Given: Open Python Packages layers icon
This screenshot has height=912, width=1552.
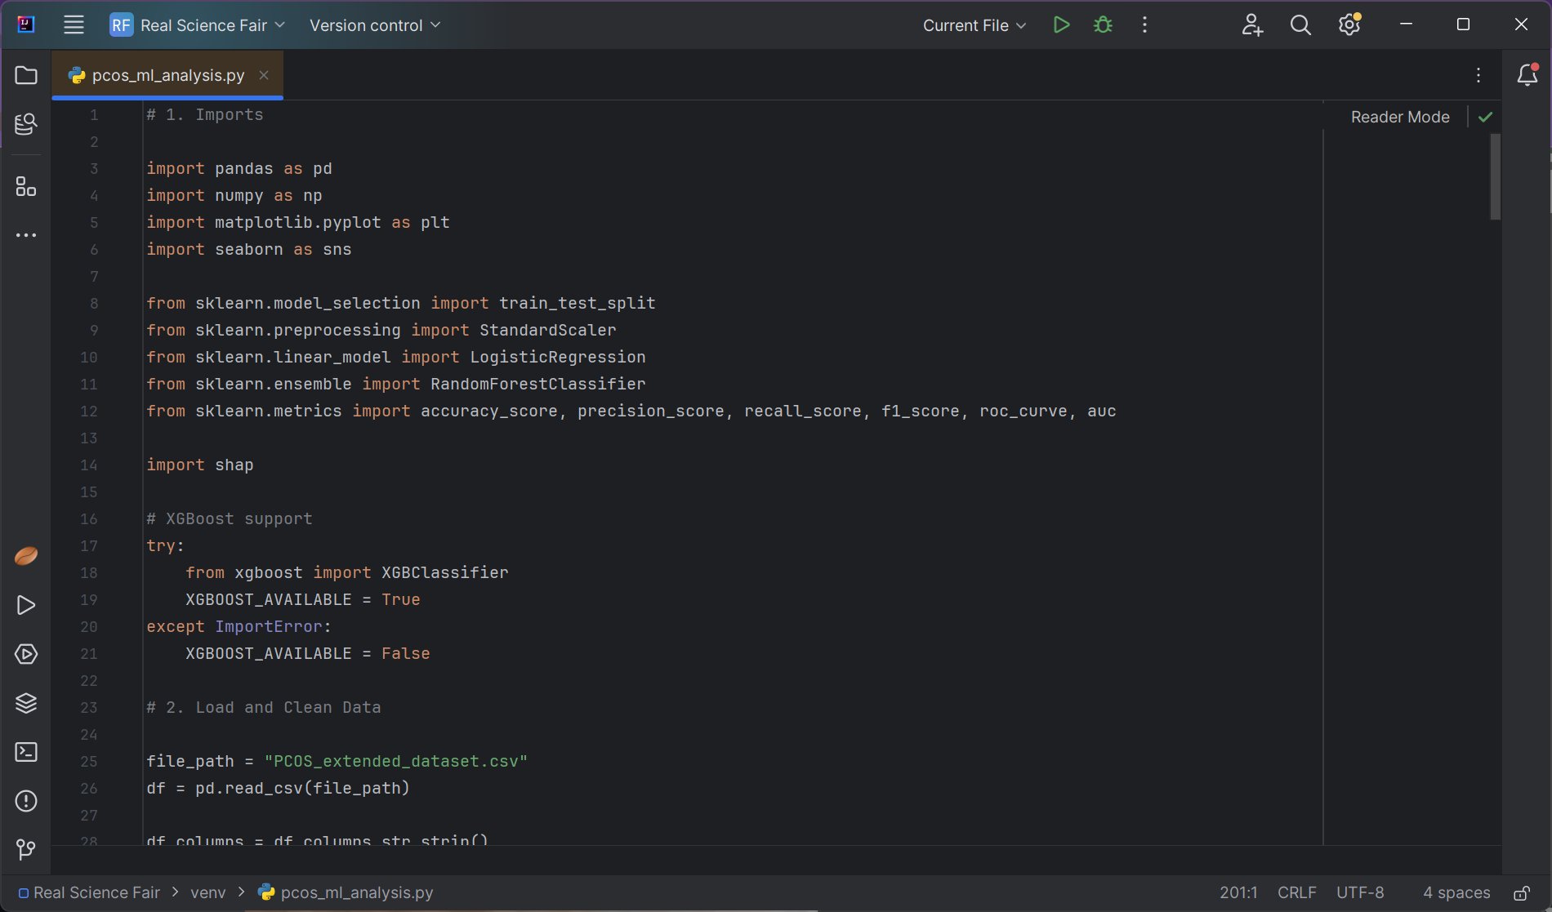Looking at the screenshot, I should pos(26,703).
